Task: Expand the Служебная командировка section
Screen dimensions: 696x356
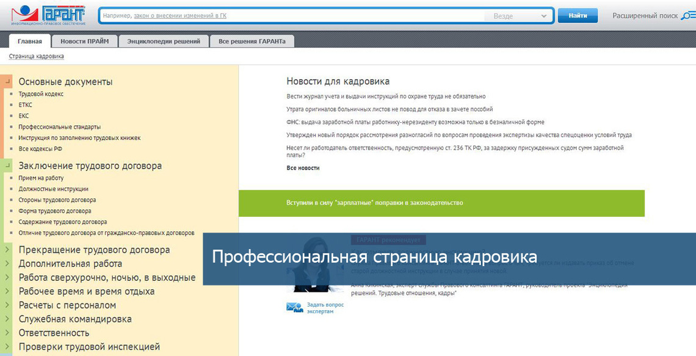Action: [x=7, y=319]
